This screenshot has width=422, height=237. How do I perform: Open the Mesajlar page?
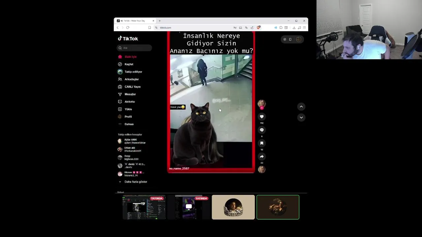click(130, 94)
